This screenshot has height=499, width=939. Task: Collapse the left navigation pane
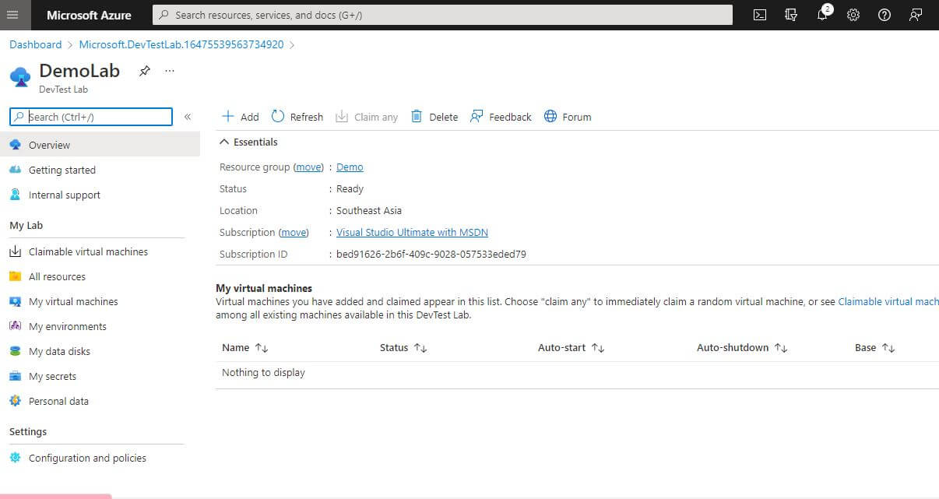[x=188, y=117]
